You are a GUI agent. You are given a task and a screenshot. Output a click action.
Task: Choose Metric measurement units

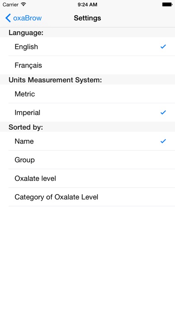point(87,94)
